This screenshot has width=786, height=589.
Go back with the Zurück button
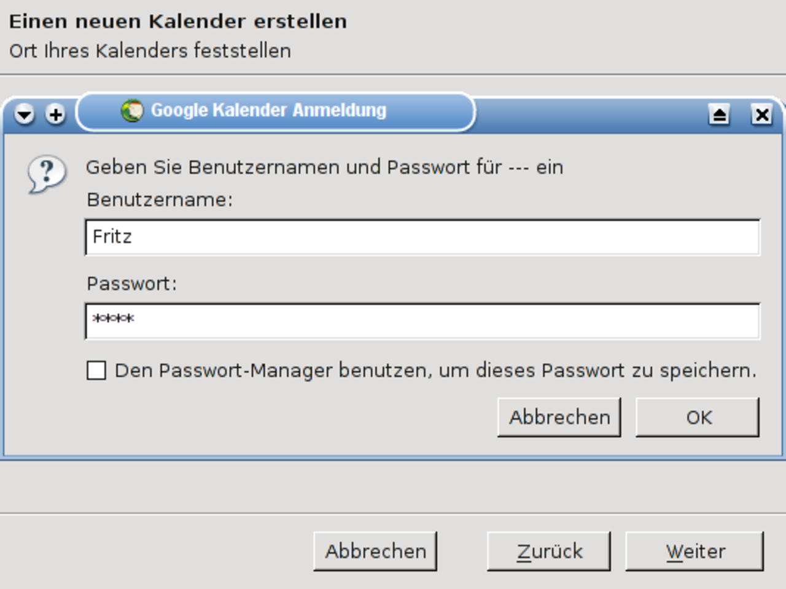[549, 551]
